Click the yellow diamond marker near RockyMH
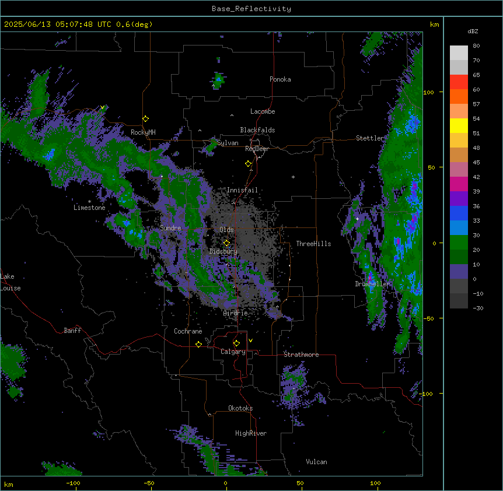This screenshot has height=491, width=503. click(x=146, y=119)
